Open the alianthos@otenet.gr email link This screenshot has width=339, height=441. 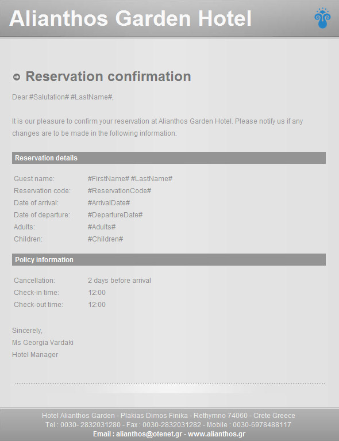(x=149, y=434)
